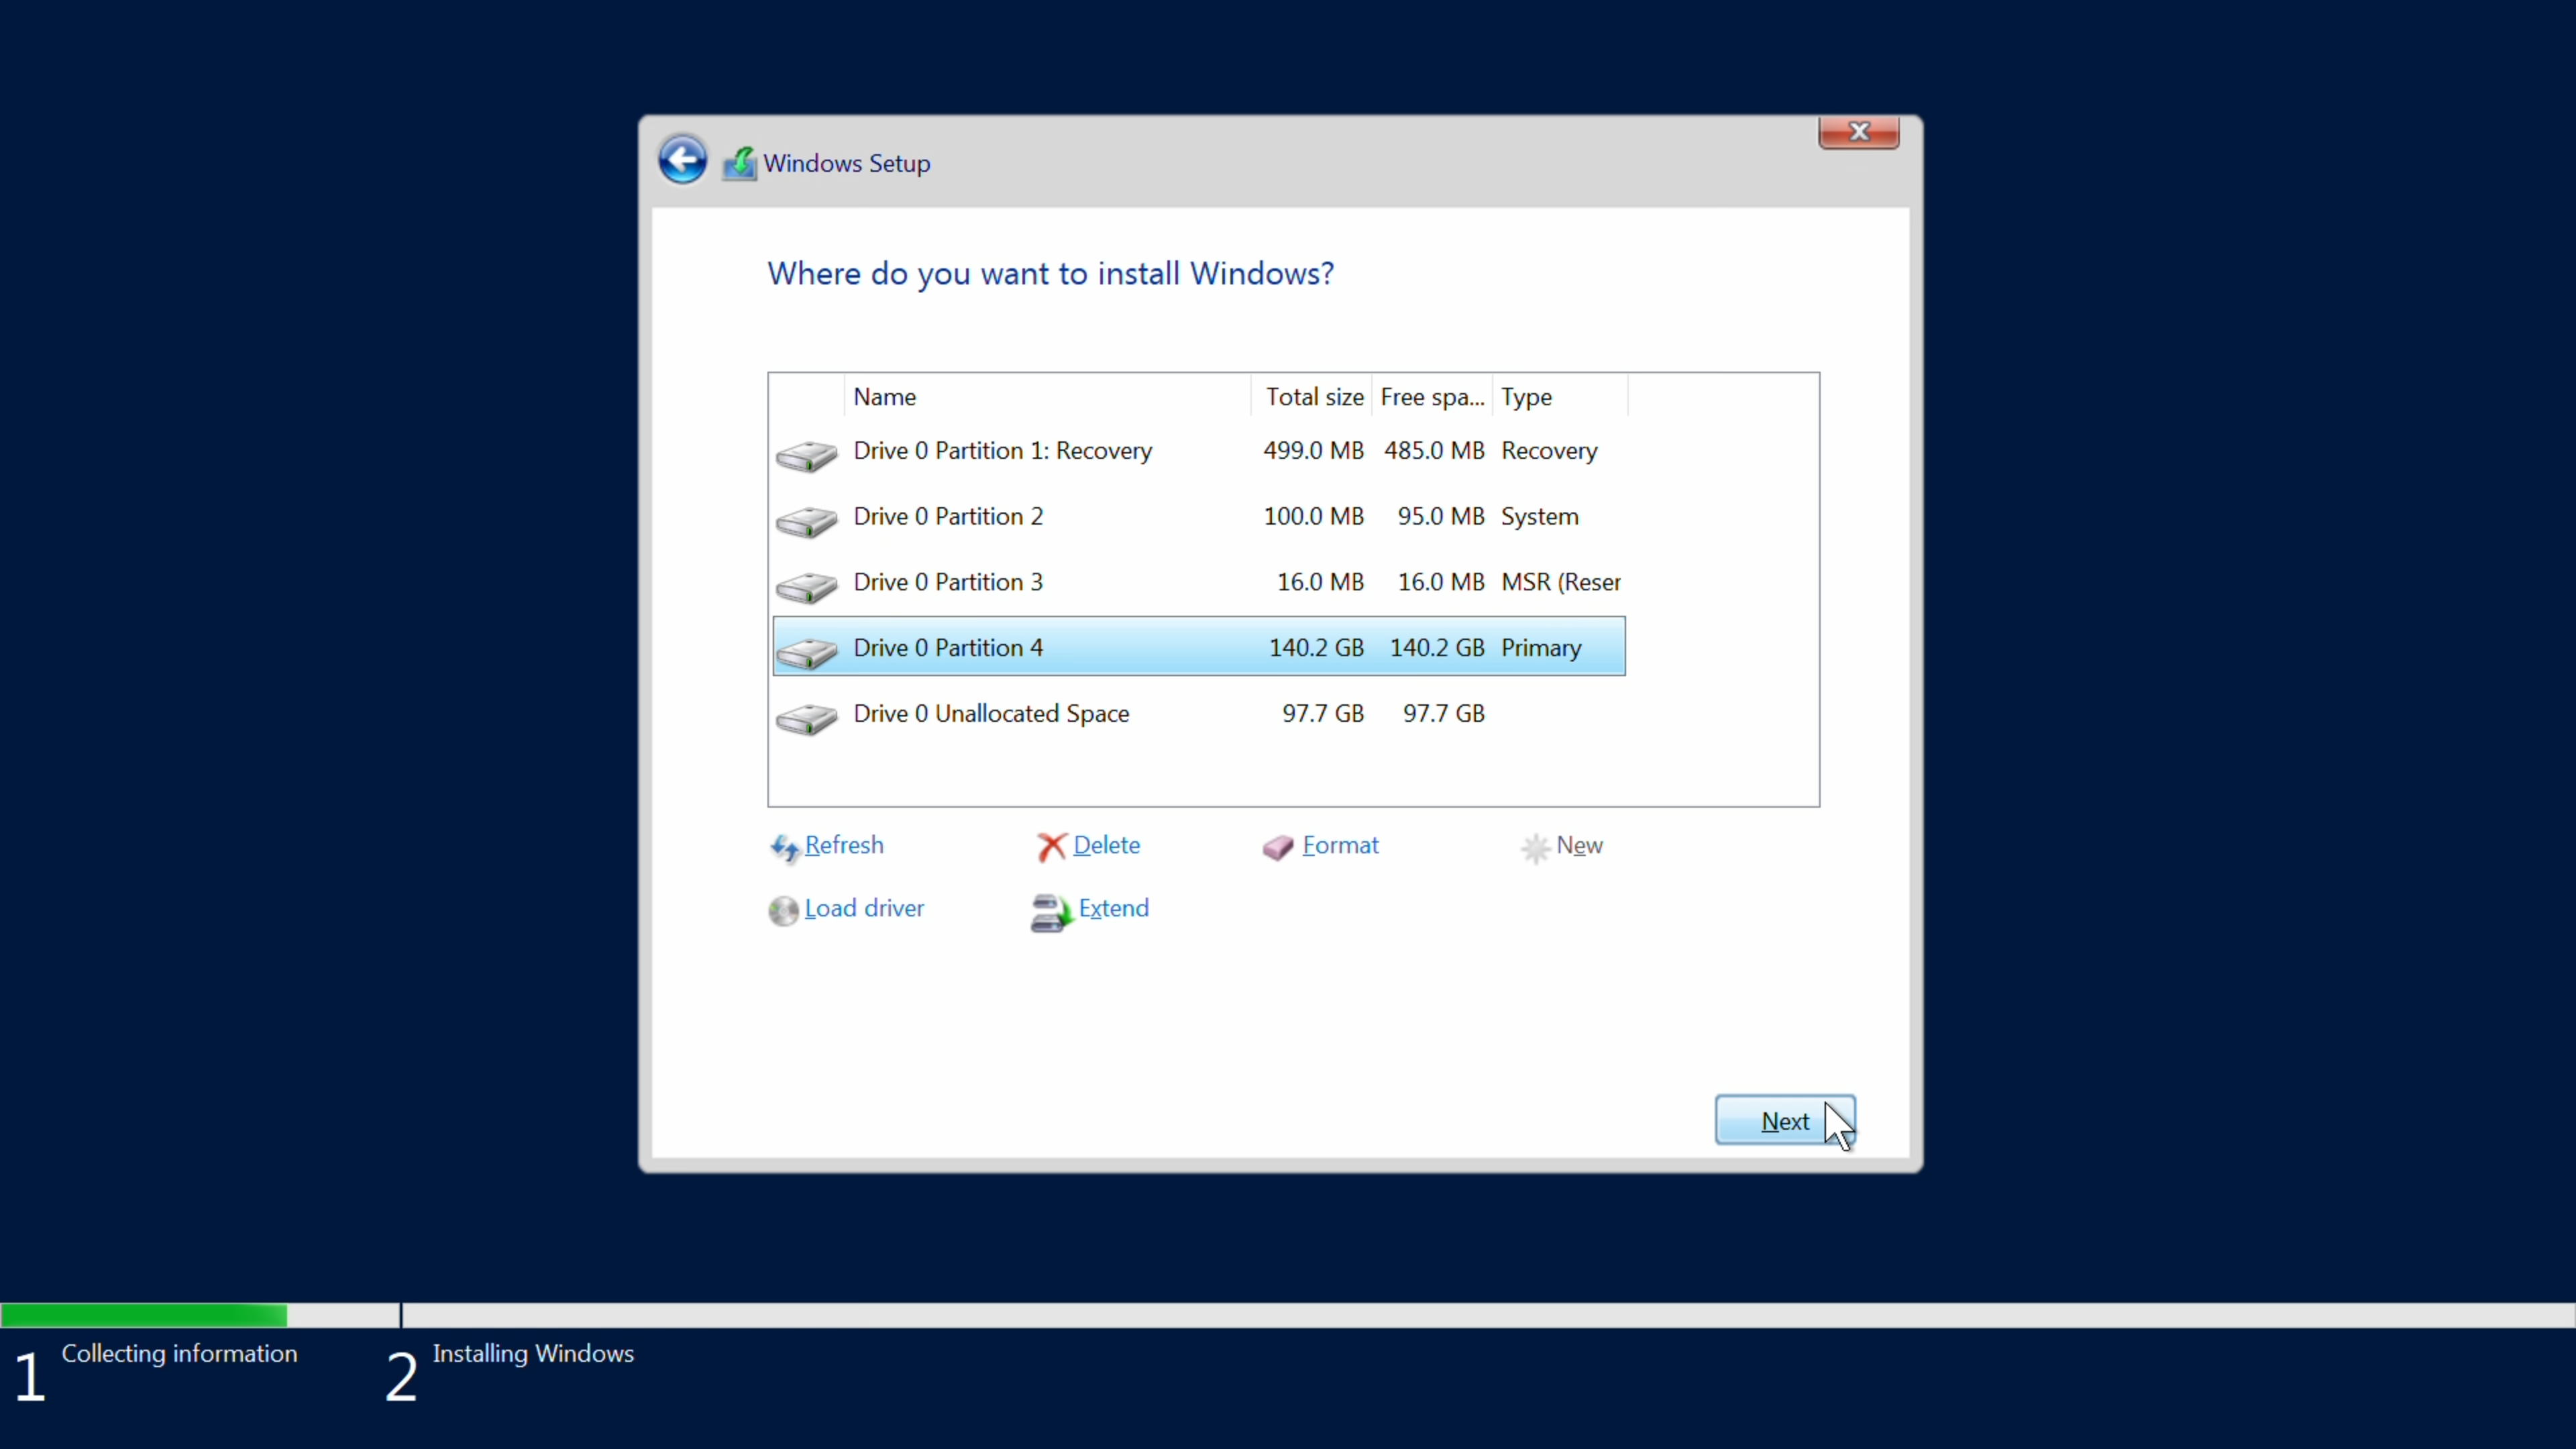
Task: Click the Refresh arrows icon
Action: click(784, 848)
